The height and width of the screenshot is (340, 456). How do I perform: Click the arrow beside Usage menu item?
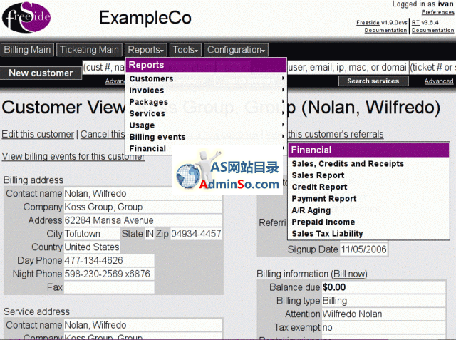pos(283,125)
